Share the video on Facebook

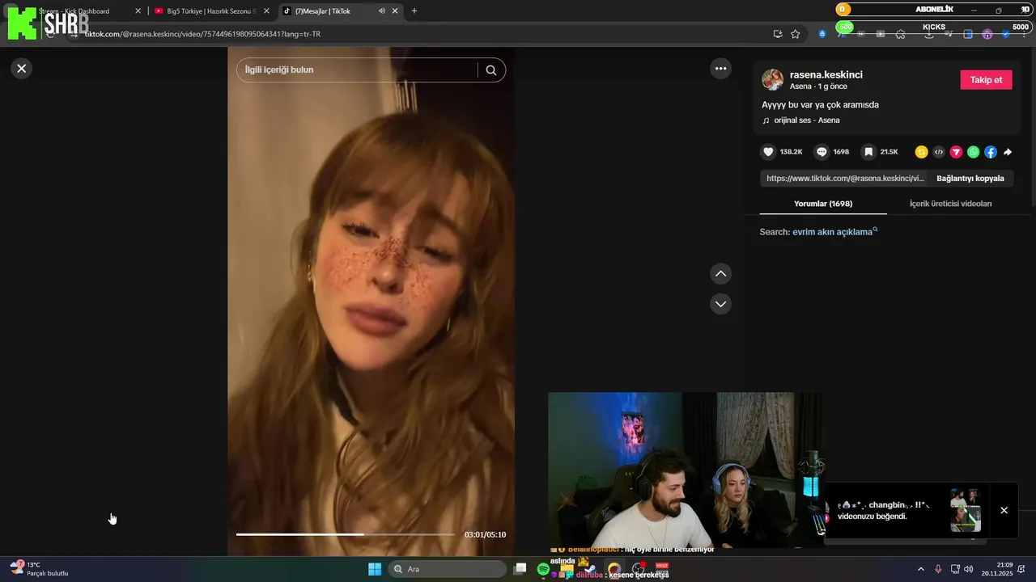tap(991, 152)
